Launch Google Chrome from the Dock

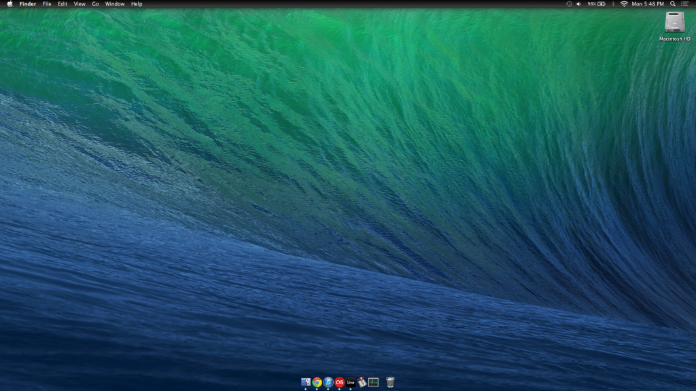tap(317, 382)
